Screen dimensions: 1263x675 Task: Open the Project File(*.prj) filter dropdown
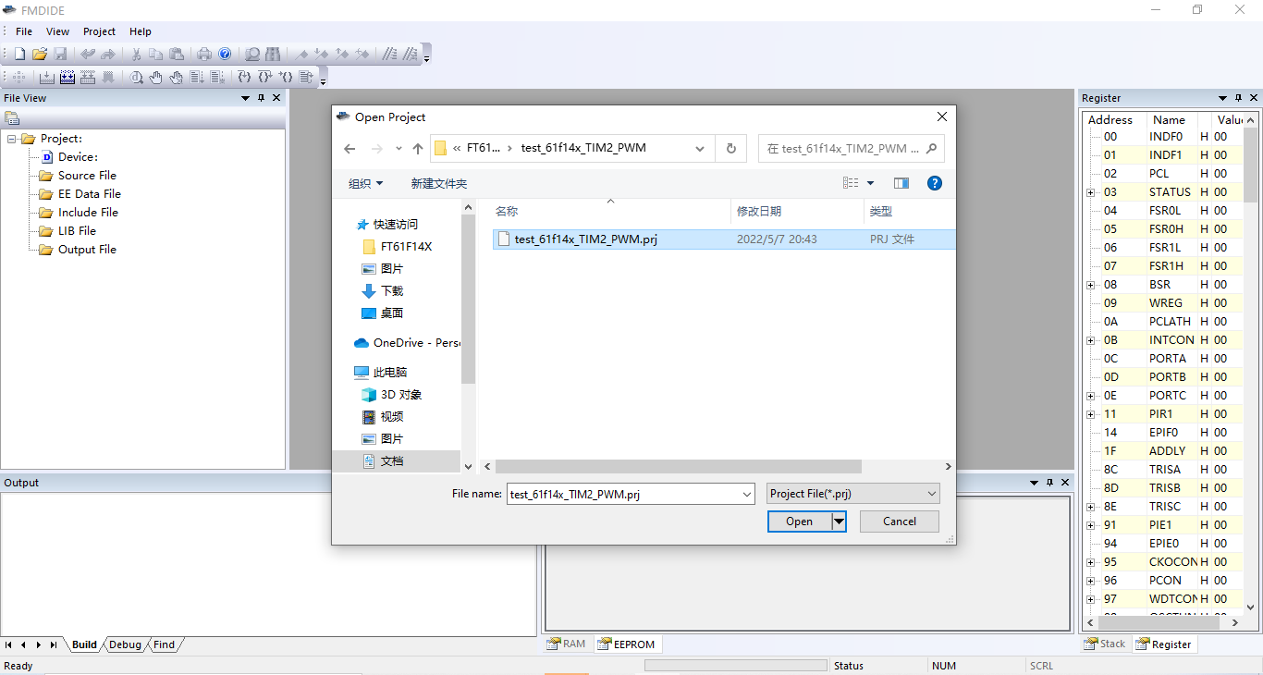coord(853,494)
